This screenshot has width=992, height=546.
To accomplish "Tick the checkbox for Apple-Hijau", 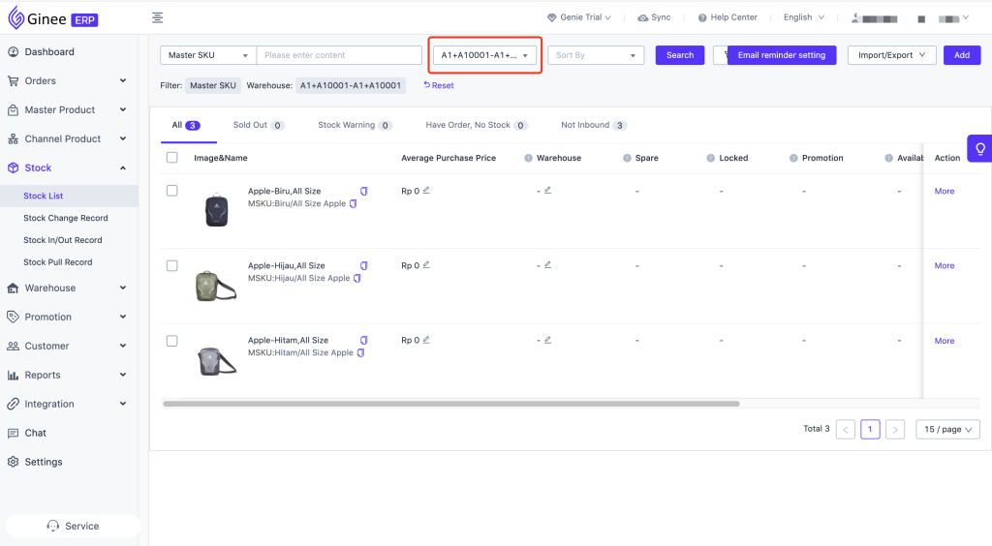I will point(172,265).
